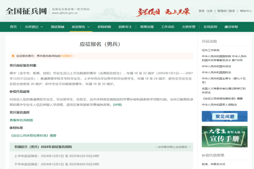
Task: Click the 全国征兵网 site logo
Action: tap(27, 11)
